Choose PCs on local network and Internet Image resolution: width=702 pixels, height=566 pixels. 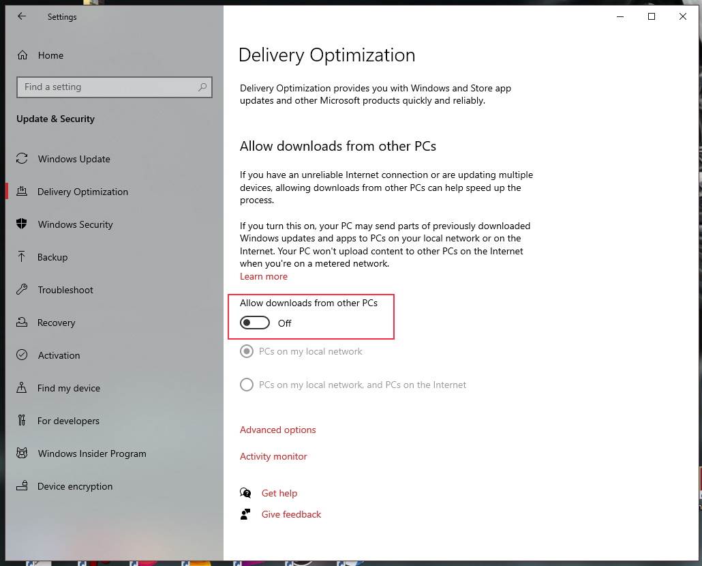click(247, 385)
